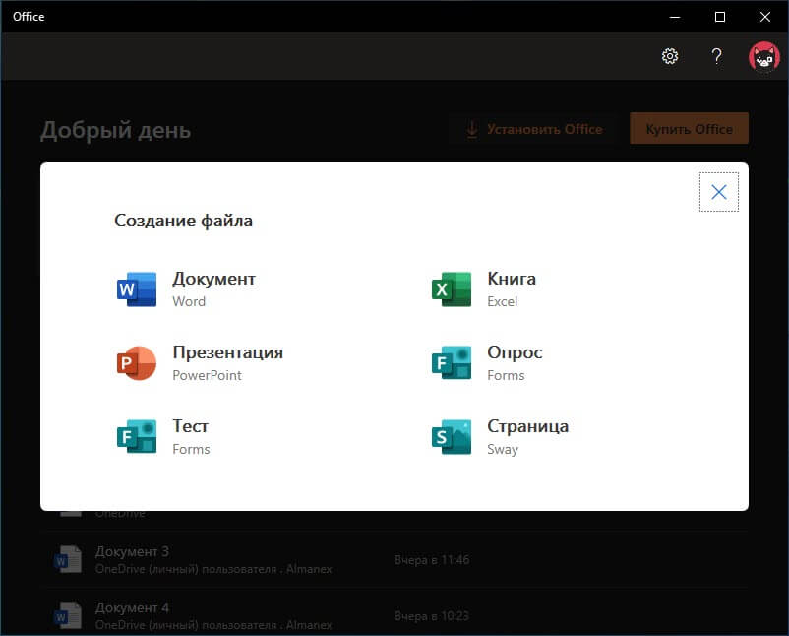Click the orange PowerPoint app icon
The width and height of the screenshot is (789, 636).
coord(136,363)
